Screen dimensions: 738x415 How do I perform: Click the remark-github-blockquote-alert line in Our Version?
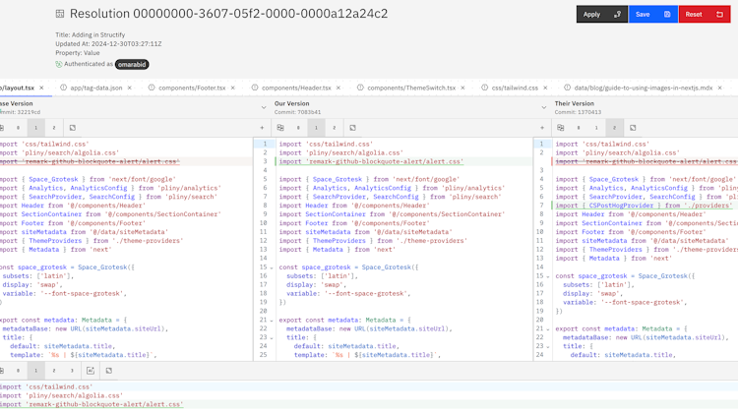371,162
